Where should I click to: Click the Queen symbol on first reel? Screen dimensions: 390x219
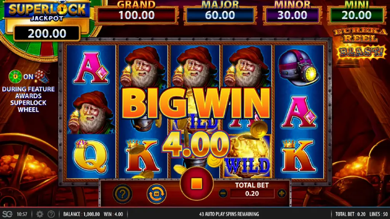91,156
